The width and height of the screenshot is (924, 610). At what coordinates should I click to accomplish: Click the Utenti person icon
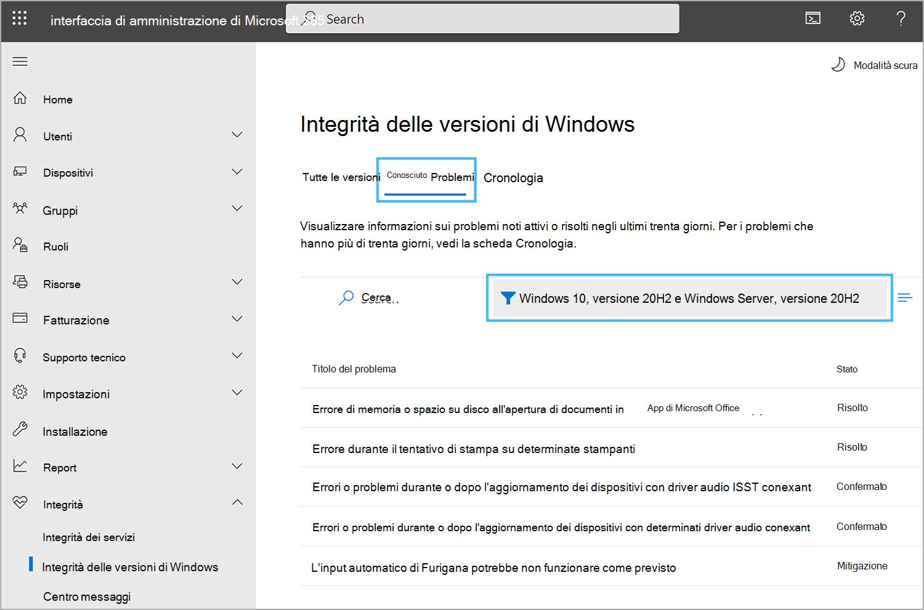[20, 135]
